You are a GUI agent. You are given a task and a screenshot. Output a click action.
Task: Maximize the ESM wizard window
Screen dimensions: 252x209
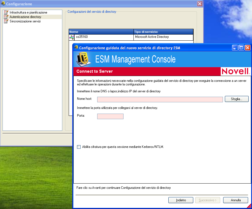241,48
